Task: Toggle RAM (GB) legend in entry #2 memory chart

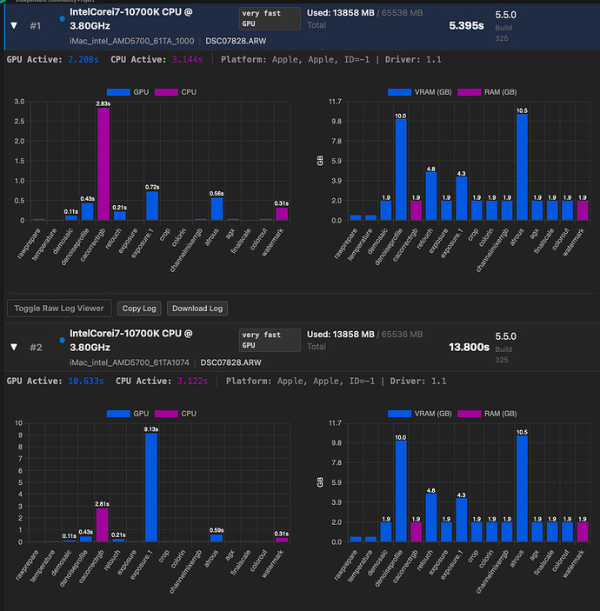Action: coord(487,414)
